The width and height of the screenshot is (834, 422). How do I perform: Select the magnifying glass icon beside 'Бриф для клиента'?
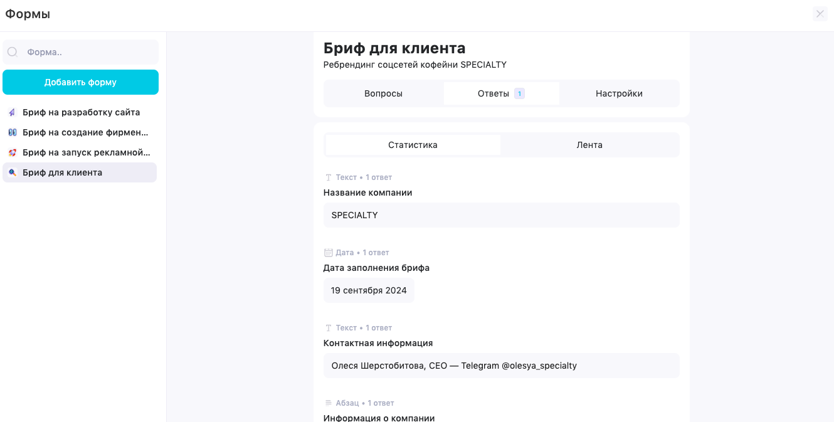[12, 172]
